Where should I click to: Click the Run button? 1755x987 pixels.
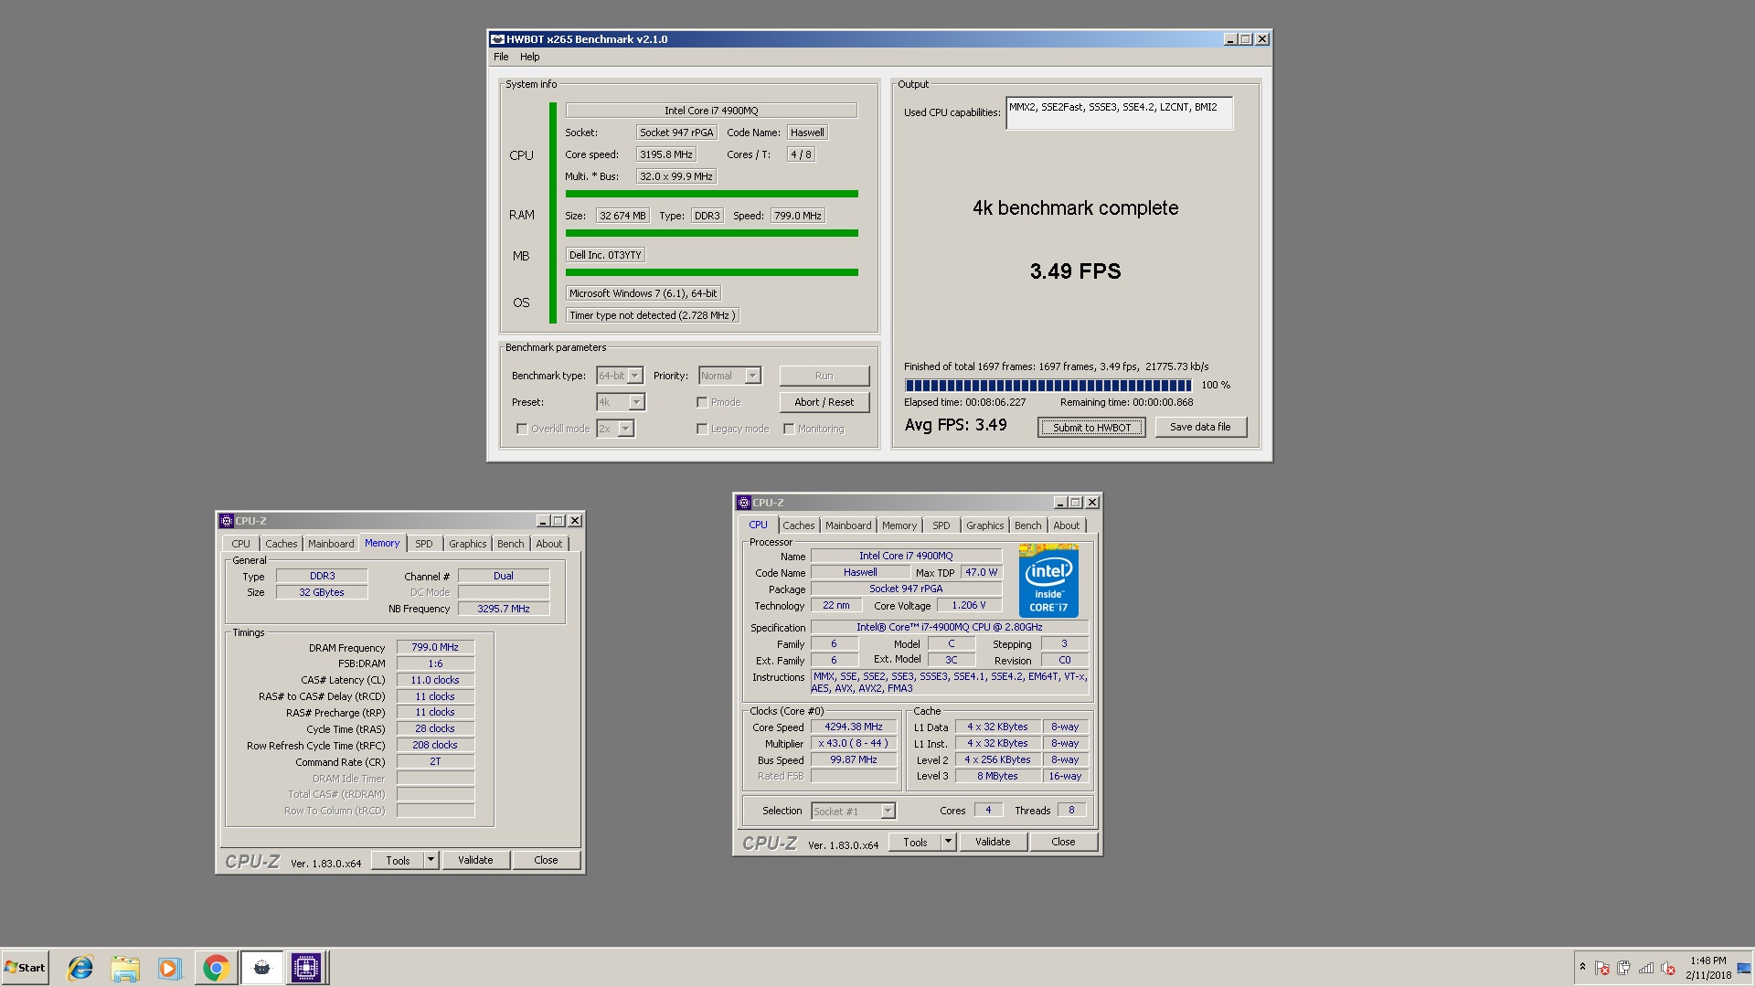click(x=824, y=376)
